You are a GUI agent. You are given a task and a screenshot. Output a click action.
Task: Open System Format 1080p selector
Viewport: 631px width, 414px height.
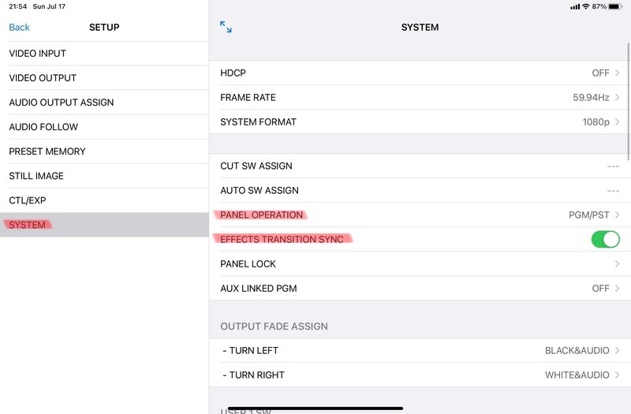tap(617, 122)
